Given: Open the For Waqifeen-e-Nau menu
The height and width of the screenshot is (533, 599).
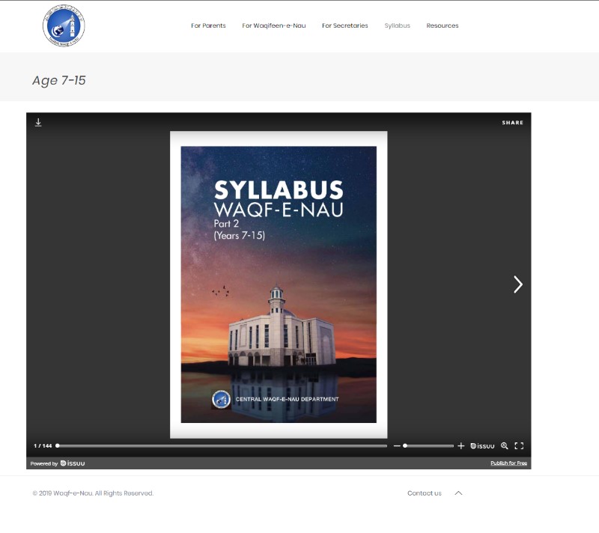Looking at the screenshot, I should click(x=273, y=26).
